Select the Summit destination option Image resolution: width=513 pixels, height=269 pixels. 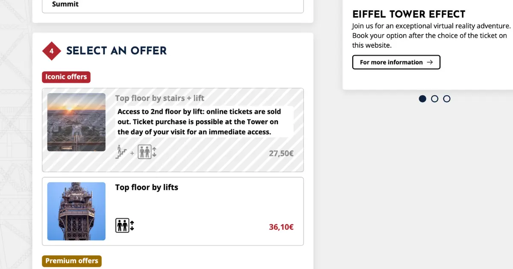pos(173,5)
